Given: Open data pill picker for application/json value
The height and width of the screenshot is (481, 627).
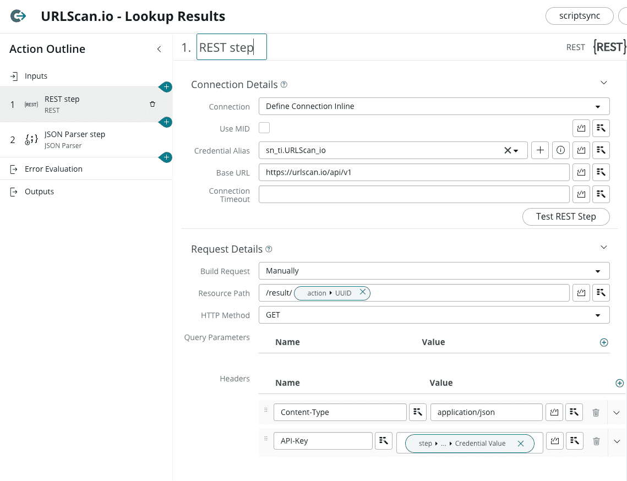Looking at the screenshot, I should (574, 412).
